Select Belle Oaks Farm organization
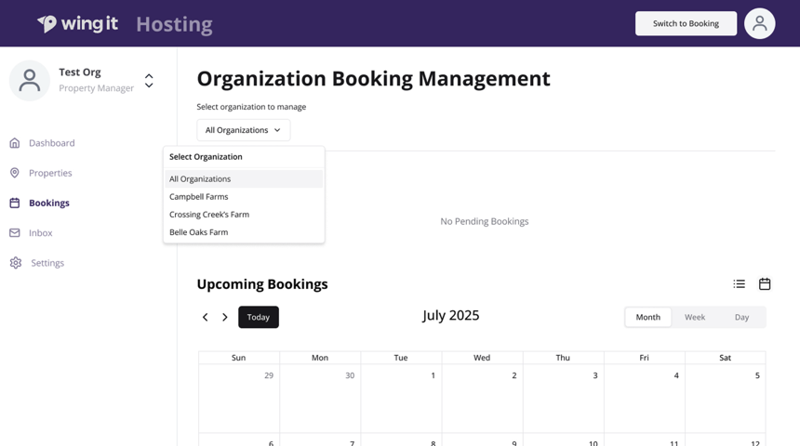800x446 pixels. click(x=244, y=232)
